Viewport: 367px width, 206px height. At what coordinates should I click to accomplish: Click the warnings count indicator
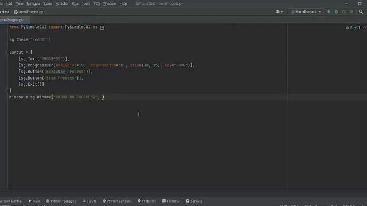pos(349,27)
